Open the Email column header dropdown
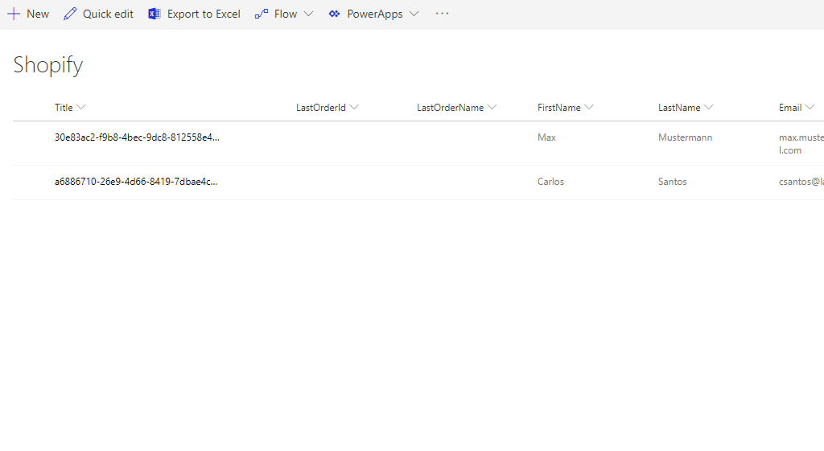824x451 pixels. [x=810, y=108]
